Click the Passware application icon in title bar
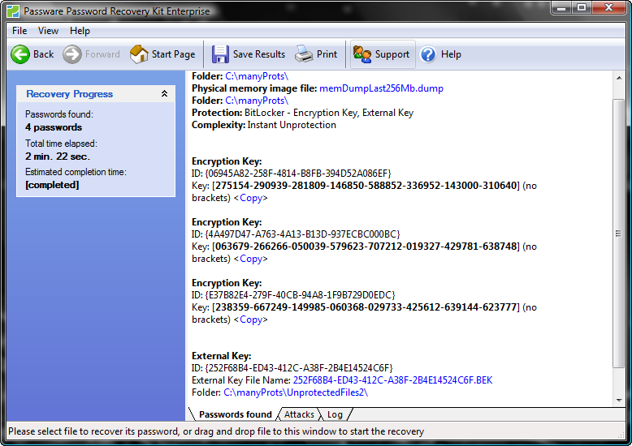 (13, 11)
